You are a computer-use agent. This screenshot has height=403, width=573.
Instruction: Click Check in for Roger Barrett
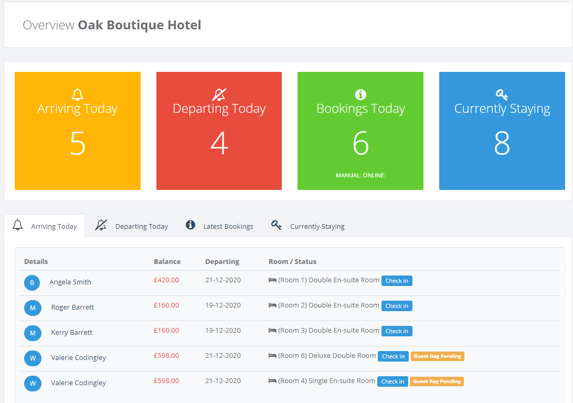coord(397,305)
